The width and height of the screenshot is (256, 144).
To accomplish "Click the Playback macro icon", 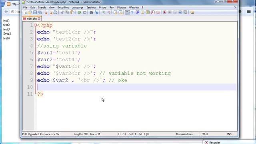I will pos(175,12).
